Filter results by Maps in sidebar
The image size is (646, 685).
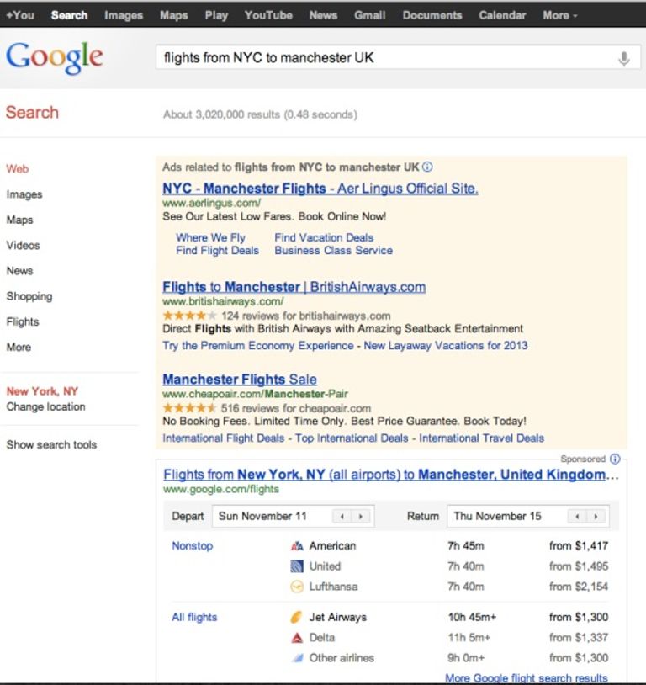pos(19,220)
